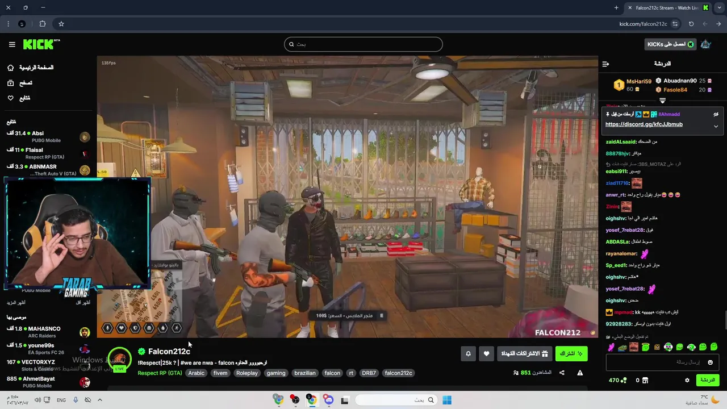This screenshot has height=409, width=727.
Task: Select the fivem tag
Action: tap(220, 373)
